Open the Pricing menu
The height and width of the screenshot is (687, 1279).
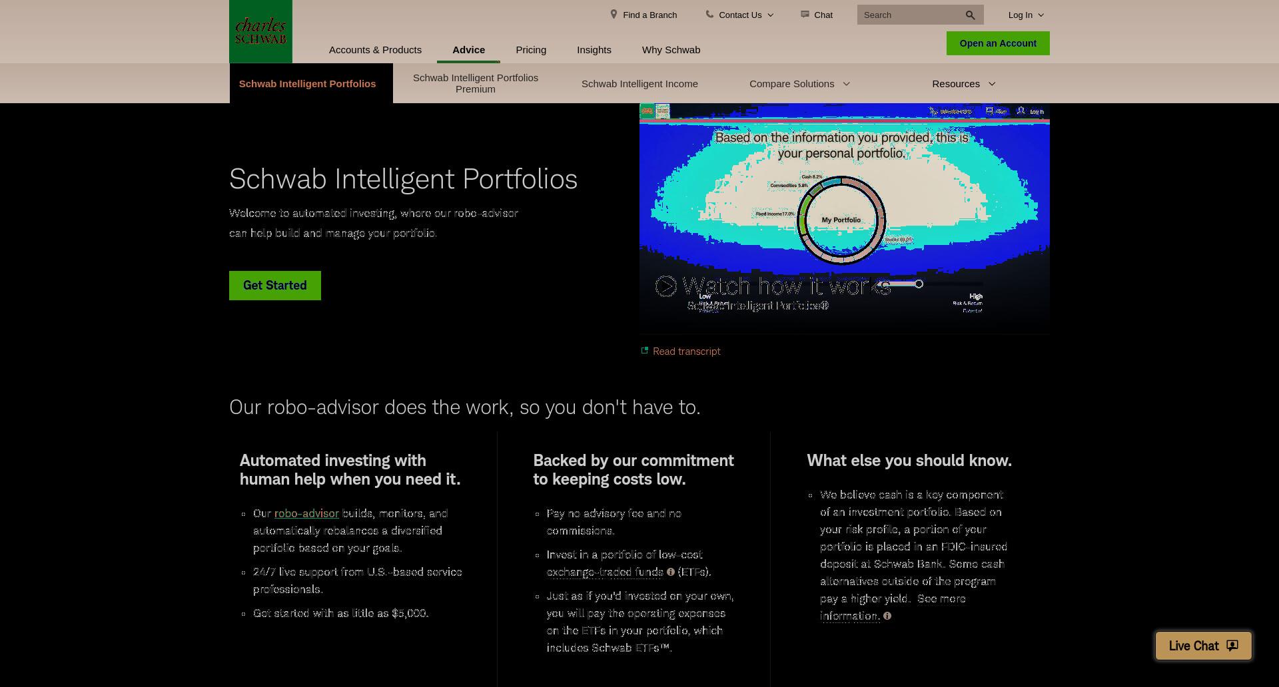tap(531, 50)
